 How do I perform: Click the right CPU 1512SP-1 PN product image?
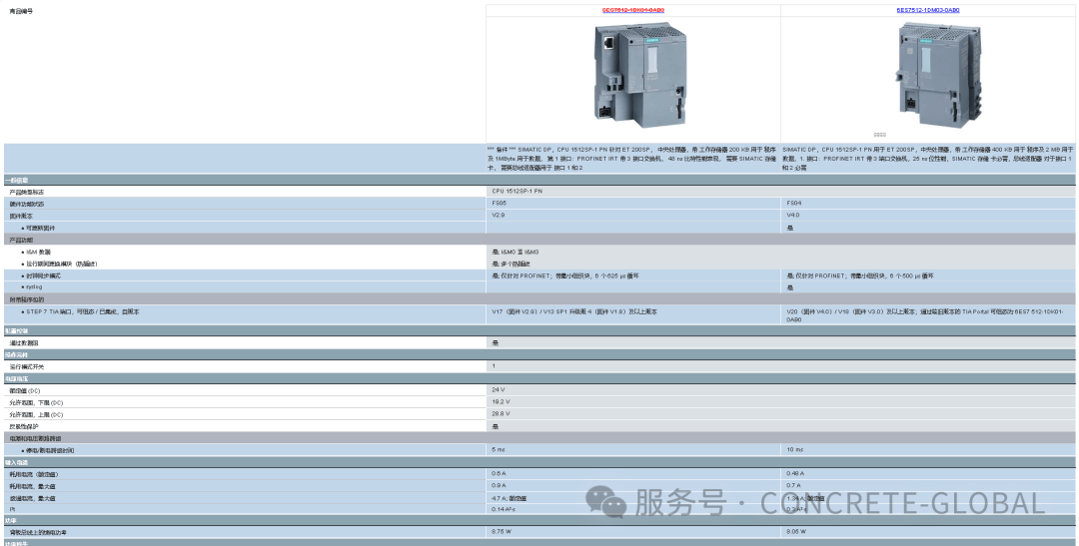coord(938,73)
